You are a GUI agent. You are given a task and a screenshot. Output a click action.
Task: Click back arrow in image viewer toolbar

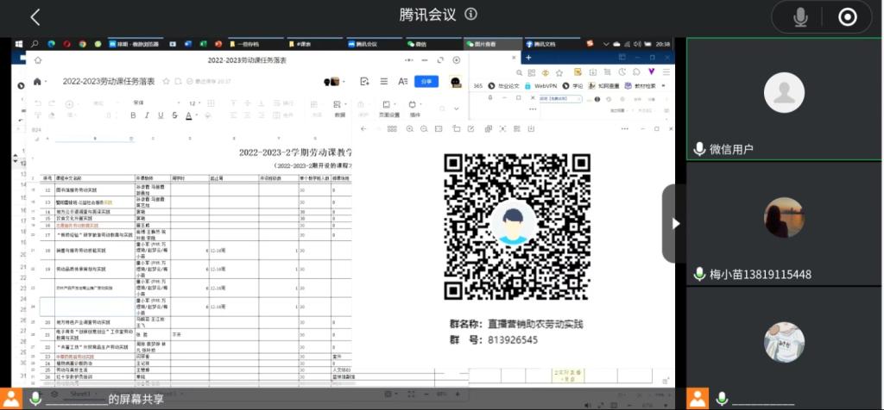363,129
